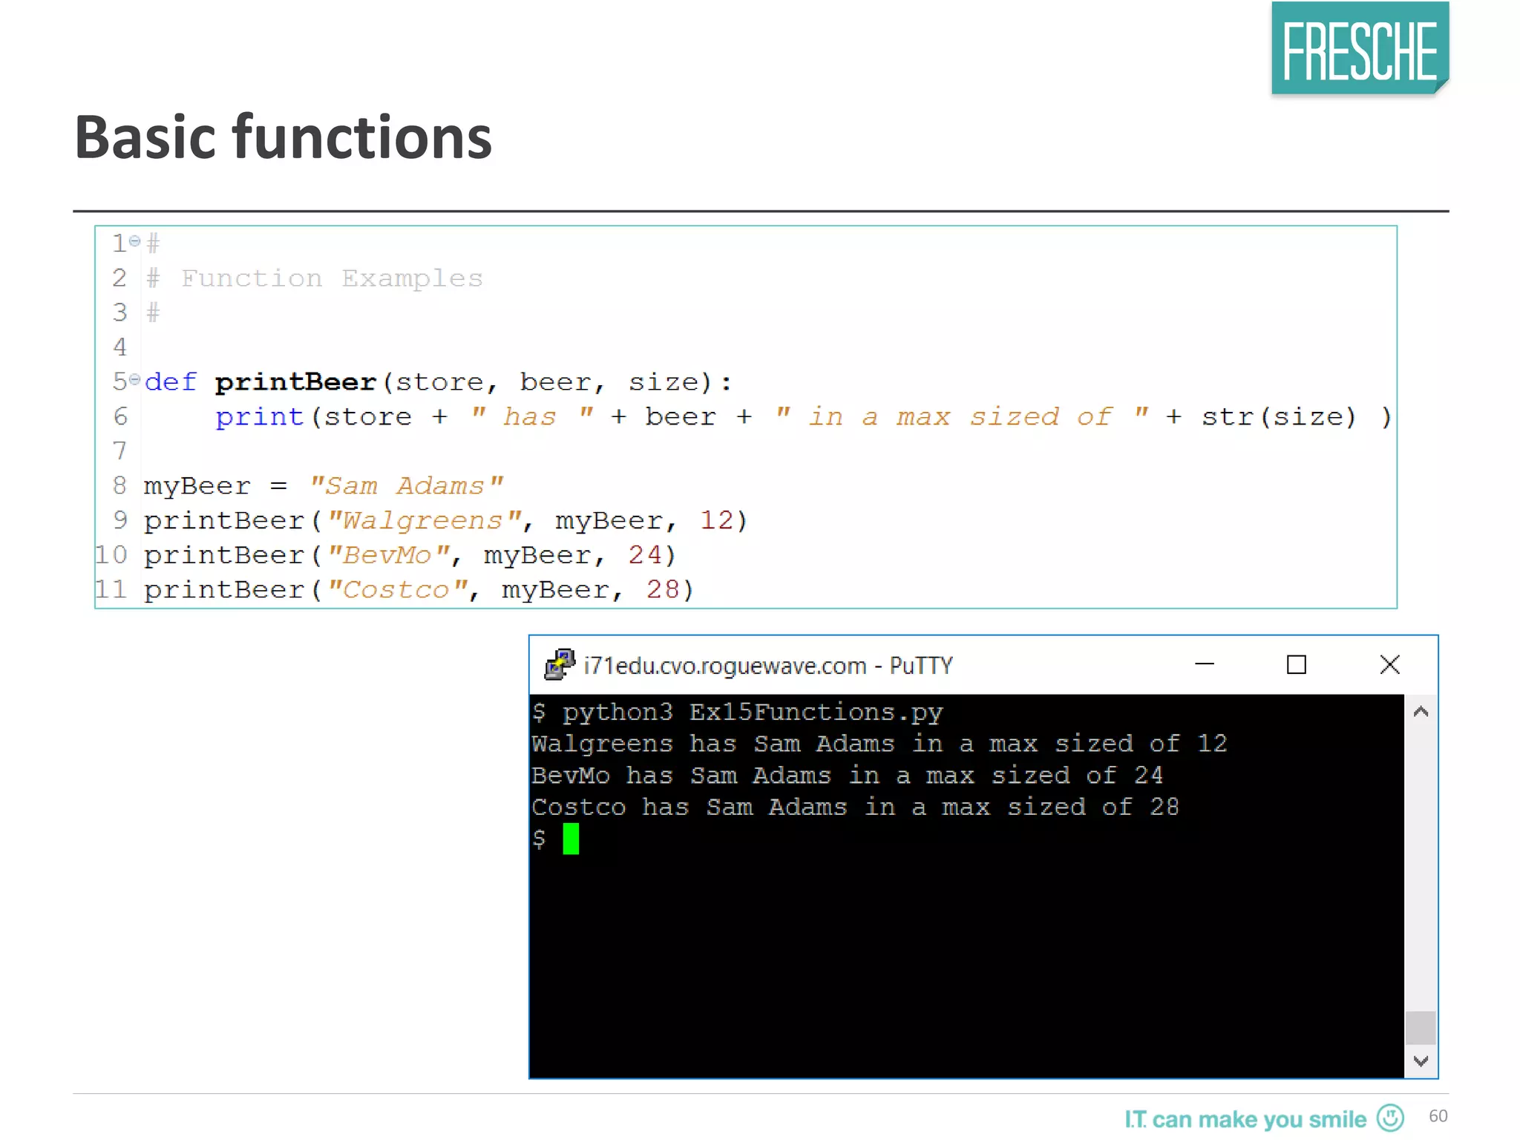Viewport: 1520px width, 1140px height.
Task: Click the green terminal cursor block
Action: [x=571, y=839]
